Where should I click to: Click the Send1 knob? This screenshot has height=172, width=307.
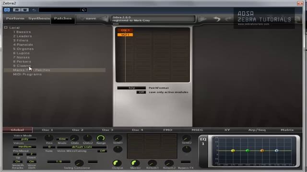(118, 138)
